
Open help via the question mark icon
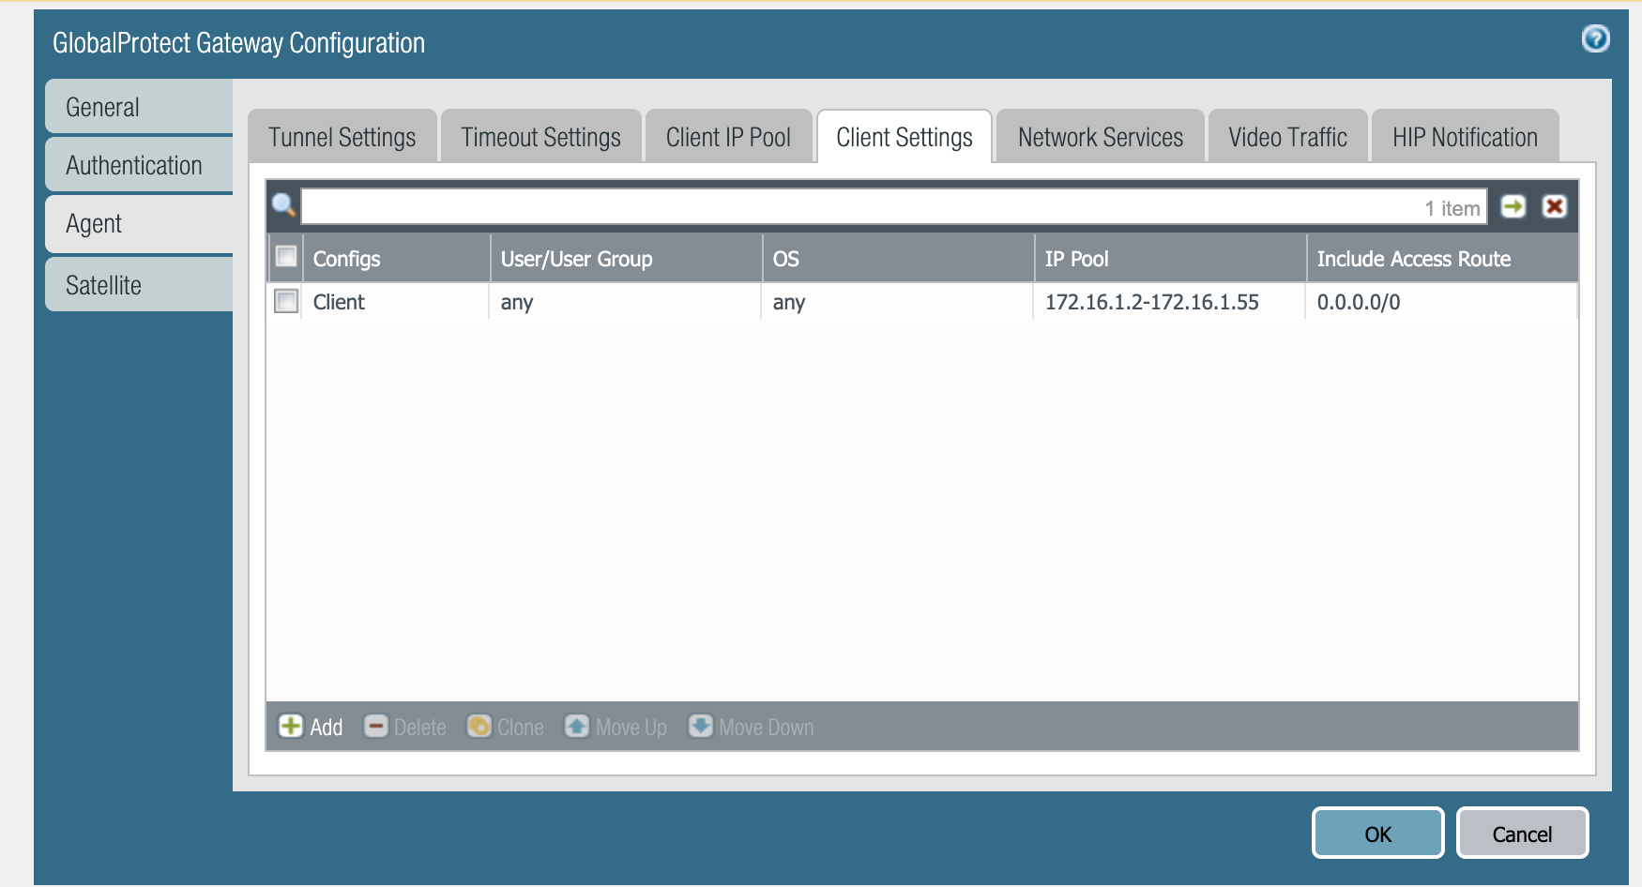[x=1593, y=38]
